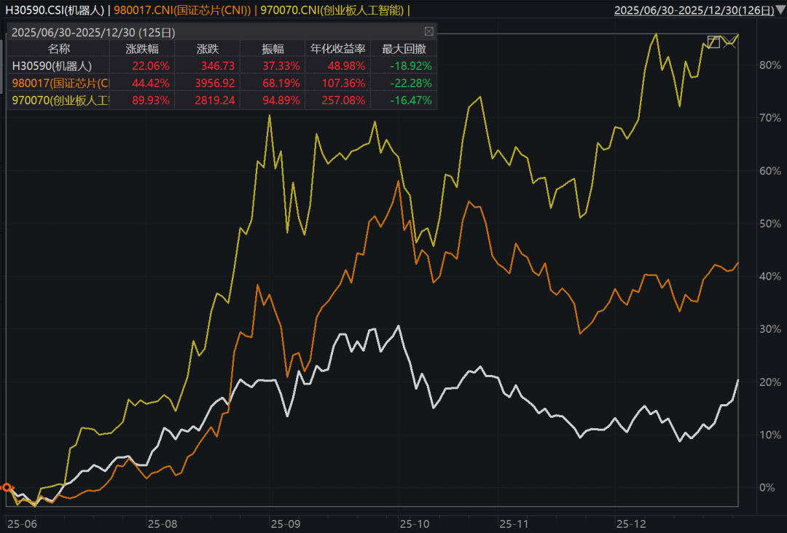Sort by 年化收益率 column header
This screenshot has height=533, width=787.
[337, 48]
